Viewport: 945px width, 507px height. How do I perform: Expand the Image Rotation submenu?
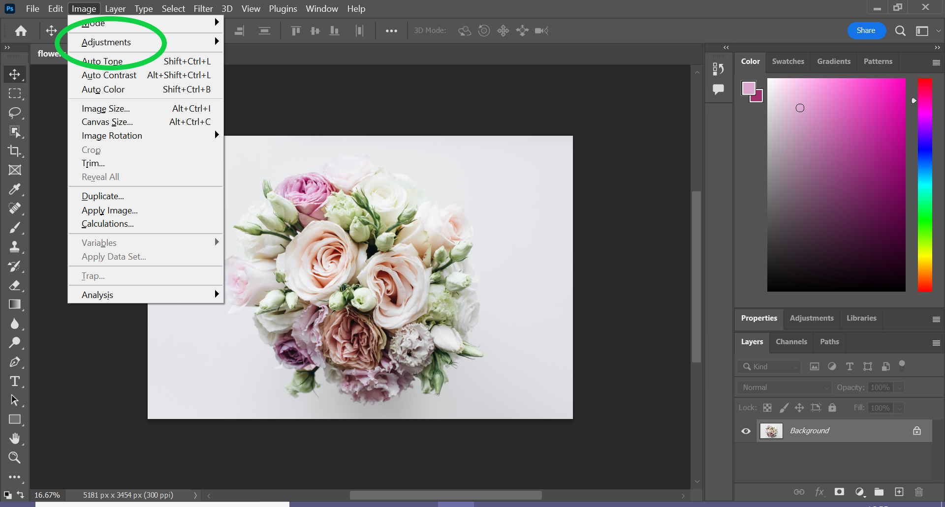point(146,136)
